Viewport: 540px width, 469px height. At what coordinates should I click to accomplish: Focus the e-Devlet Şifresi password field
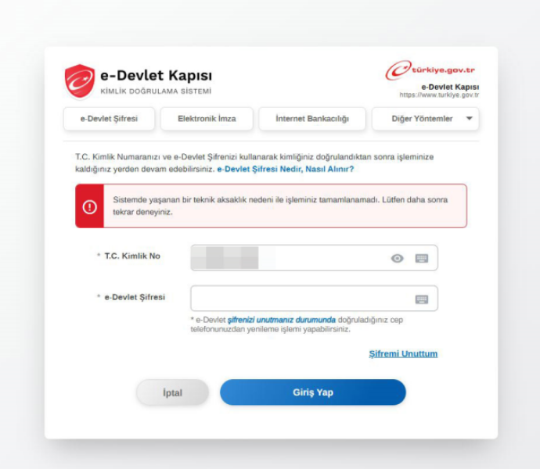click(314, 299)
